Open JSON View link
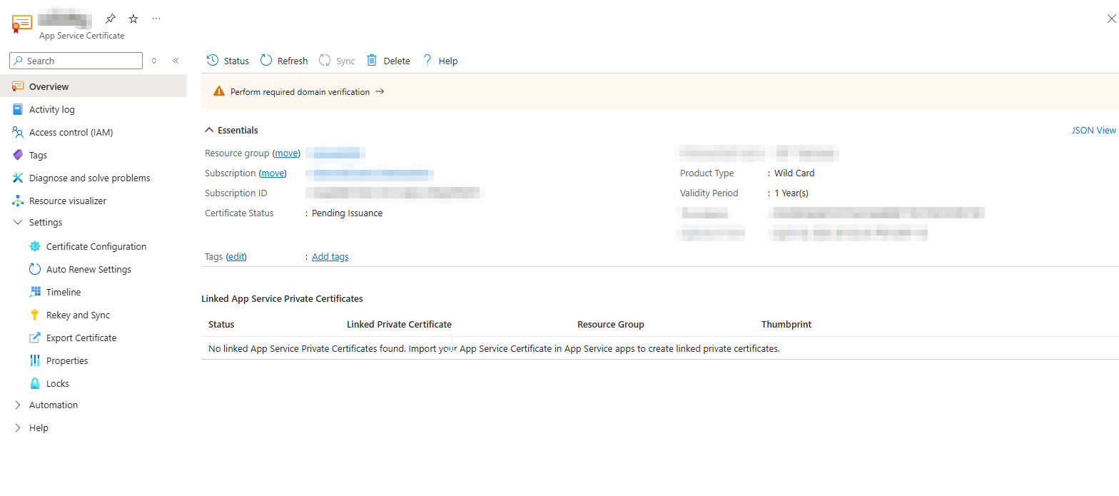The height and width of the screenshot is (496, 1119). (1093, 130)
